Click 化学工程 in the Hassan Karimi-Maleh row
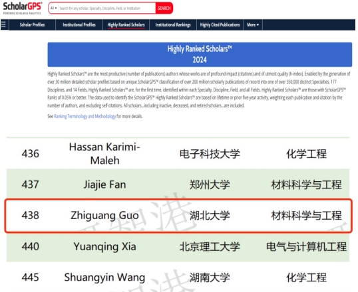This screenshot has width=358, height=292. [306, 154]
